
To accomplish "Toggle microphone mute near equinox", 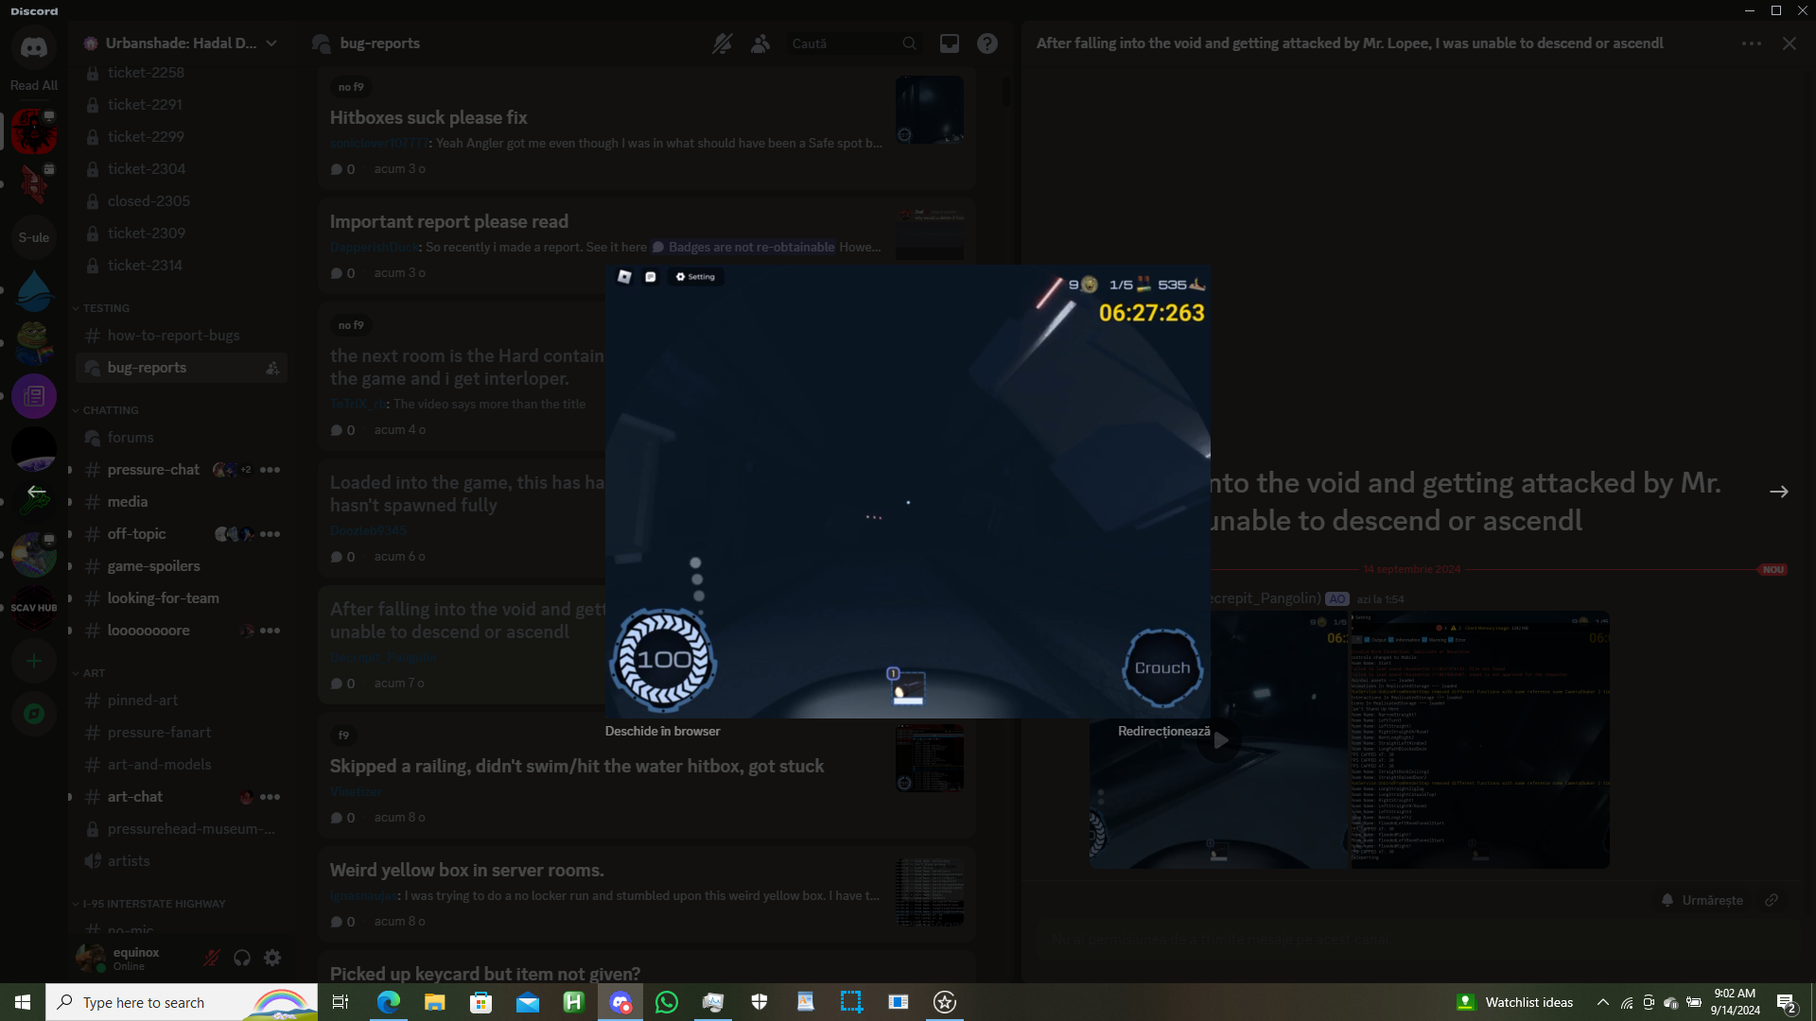I will click(x=212, y=958).
